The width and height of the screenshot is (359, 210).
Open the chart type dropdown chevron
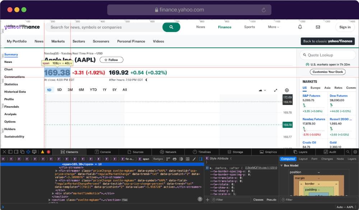click(x=266, y=90)
